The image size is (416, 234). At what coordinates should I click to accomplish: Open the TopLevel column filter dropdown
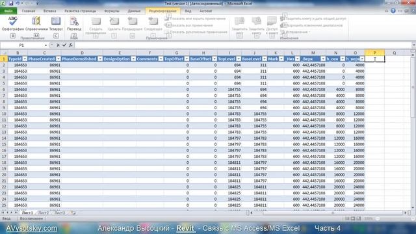[x=239, y=59]
